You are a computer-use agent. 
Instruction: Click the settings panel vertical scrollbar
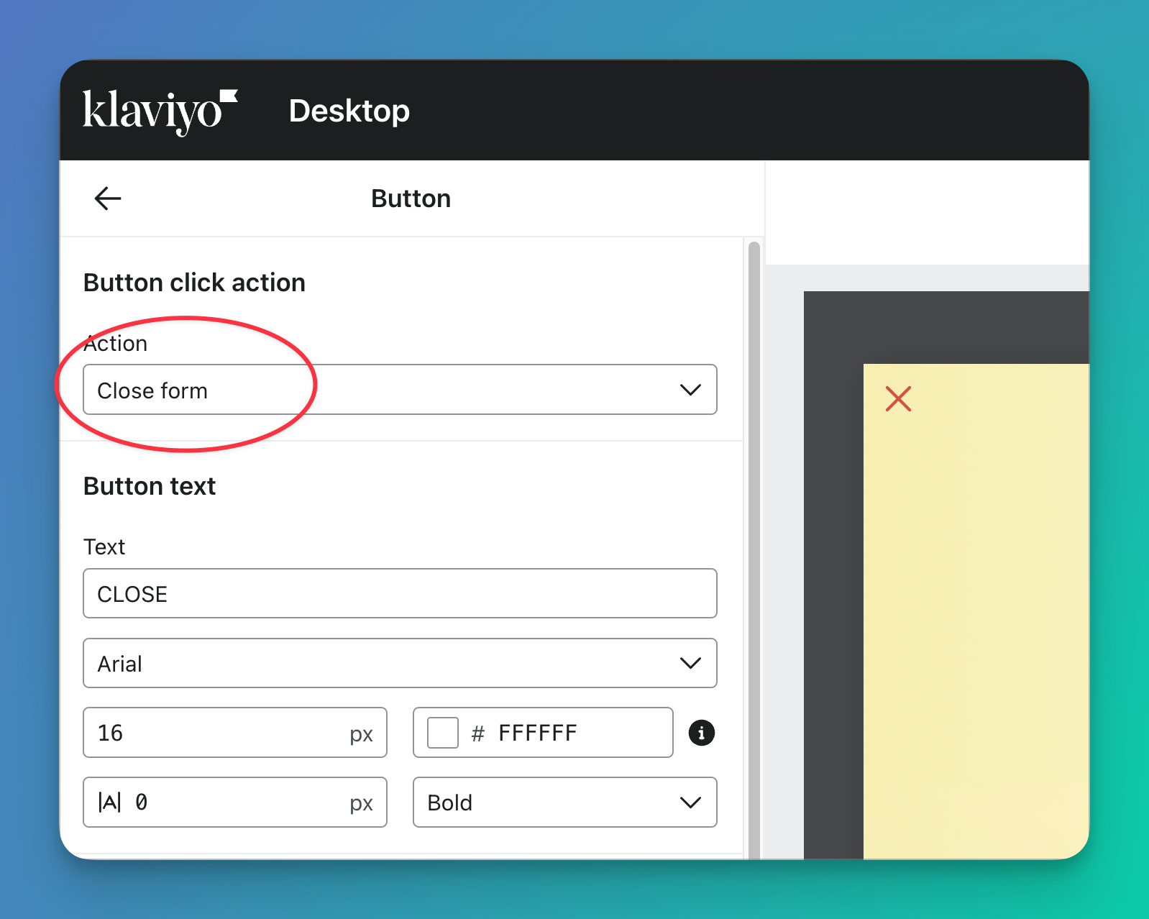coord(754,550)
